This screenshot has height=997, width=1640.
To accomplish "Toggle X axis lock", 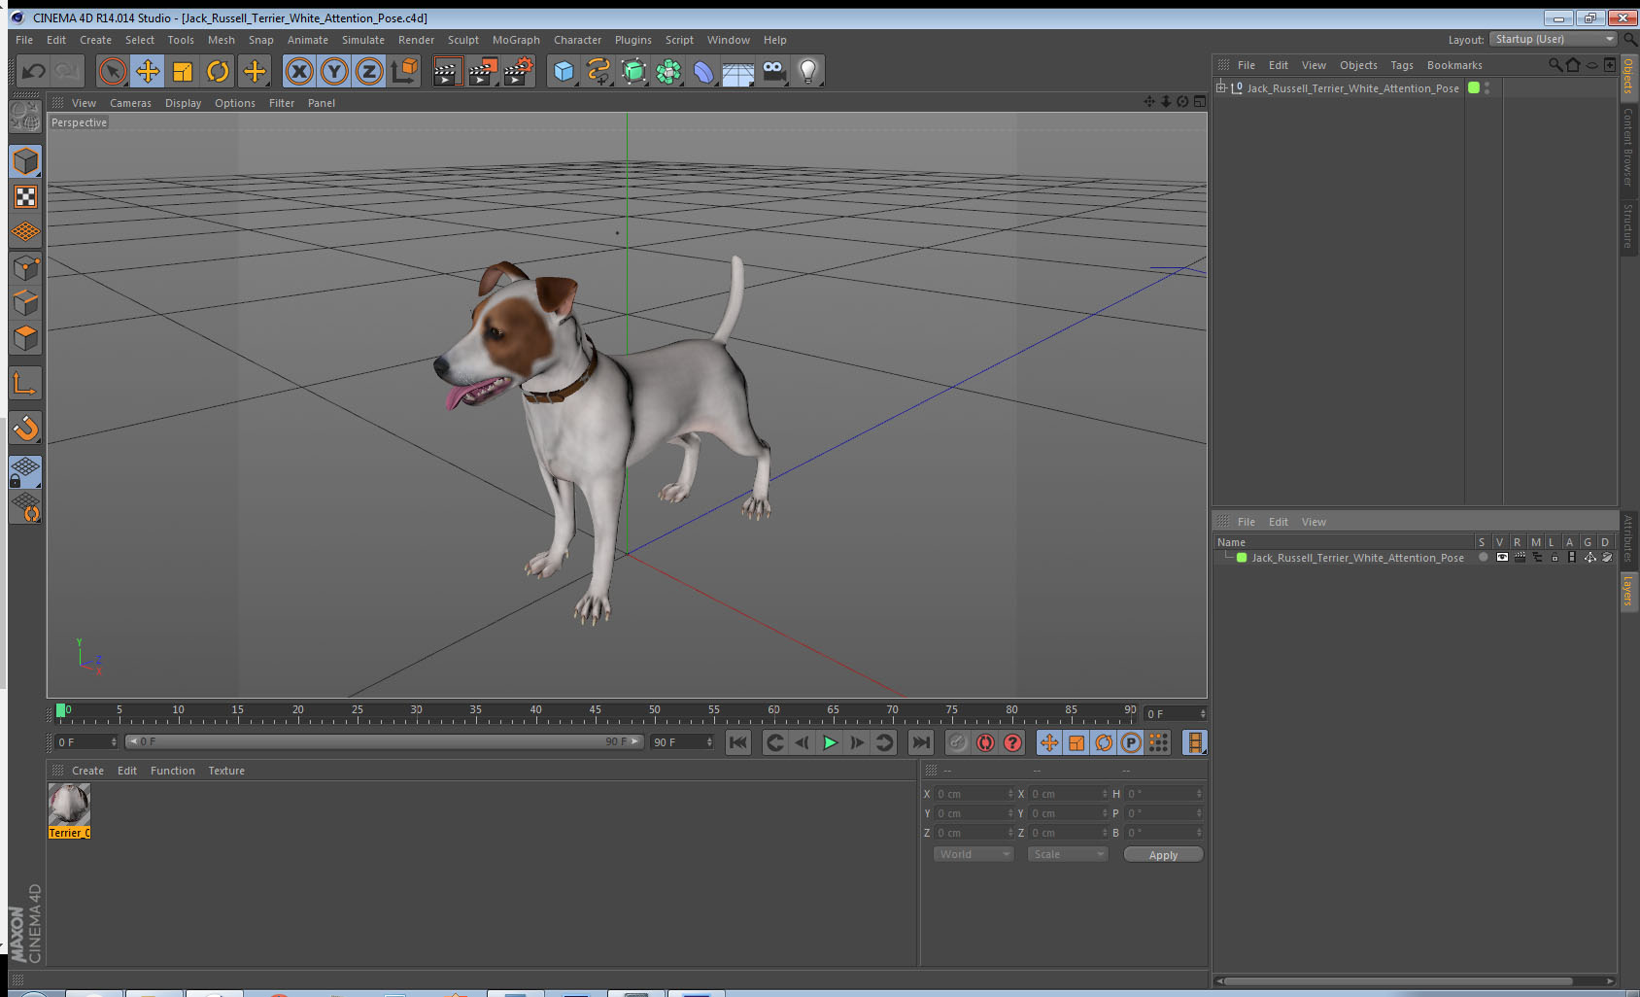I will point(299,71).
